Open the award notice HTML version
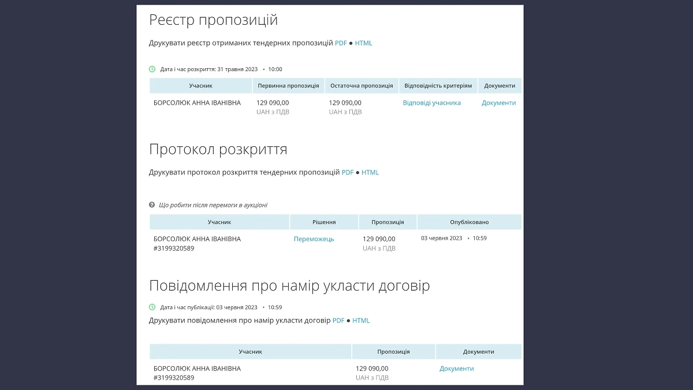The width and height of the screenshot is (693, 390). click(361, 320)
